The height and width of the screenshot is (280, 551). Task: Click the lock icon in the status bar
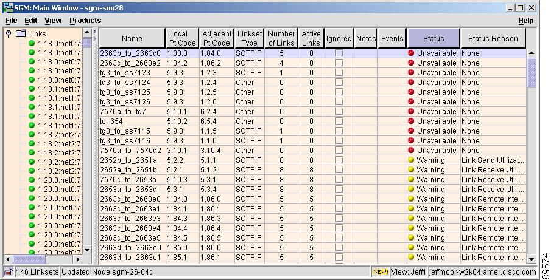(9, 271)
